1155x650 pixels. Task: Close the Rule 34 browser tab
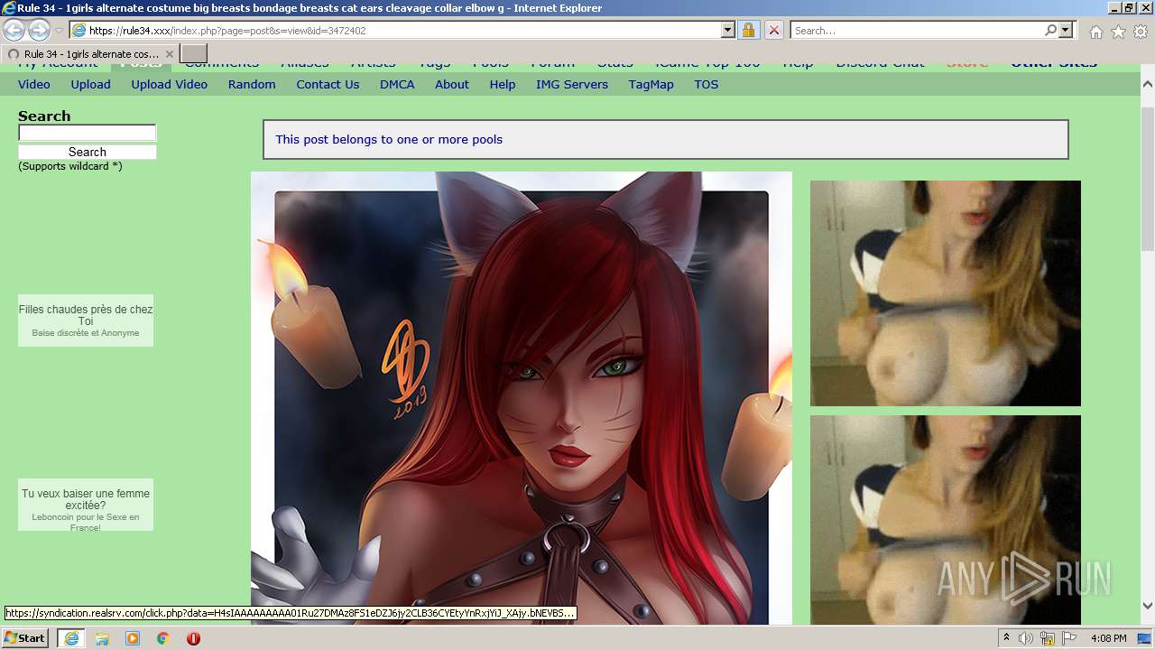169,54
